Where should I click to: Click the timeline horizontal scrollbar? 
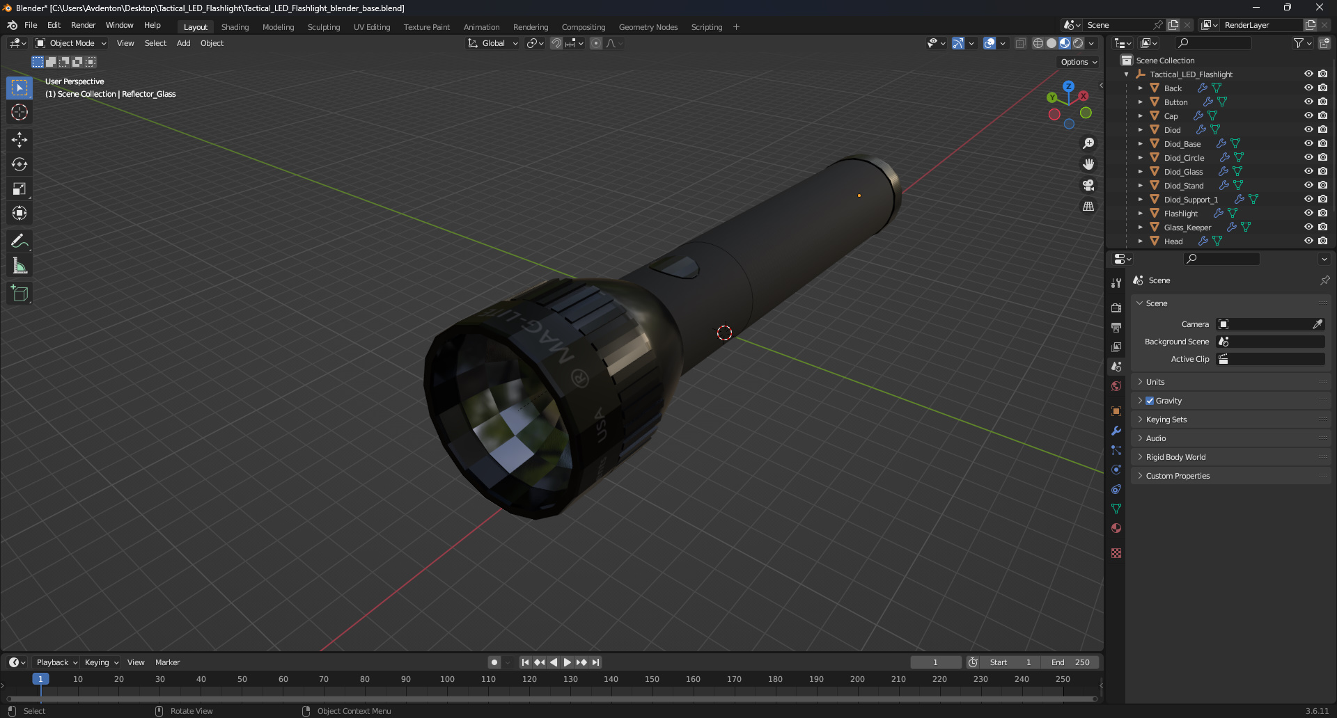pyautogui.click(x=552, y=699)
